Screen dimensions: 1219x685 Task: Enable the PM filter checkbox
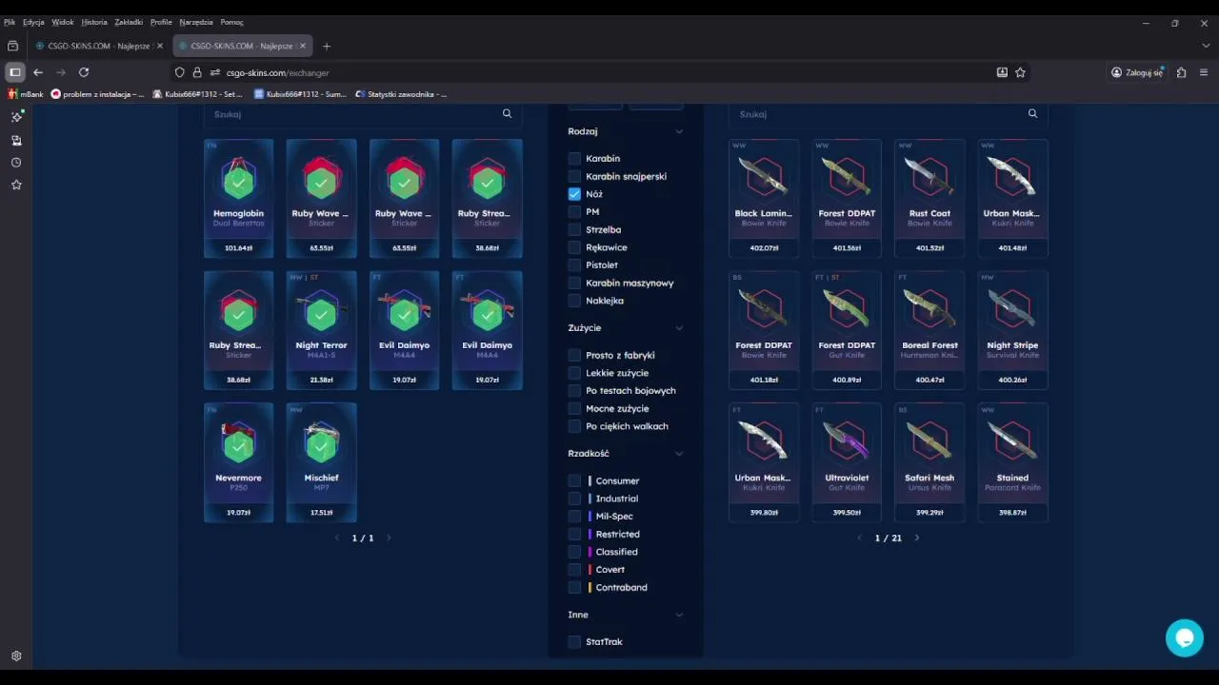(x=574, y=212)
